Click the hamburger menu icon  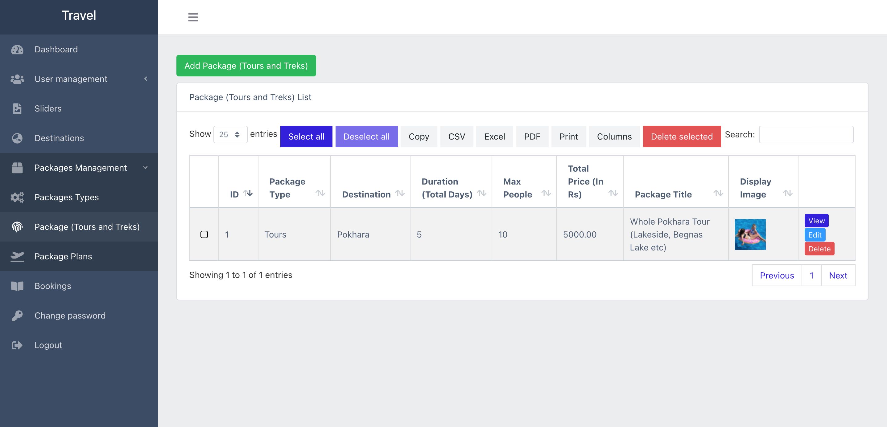tap(193, 17)
